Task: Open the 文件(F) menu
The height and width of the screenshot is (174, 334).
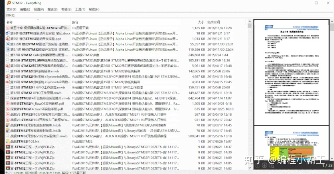Action: 11,9
